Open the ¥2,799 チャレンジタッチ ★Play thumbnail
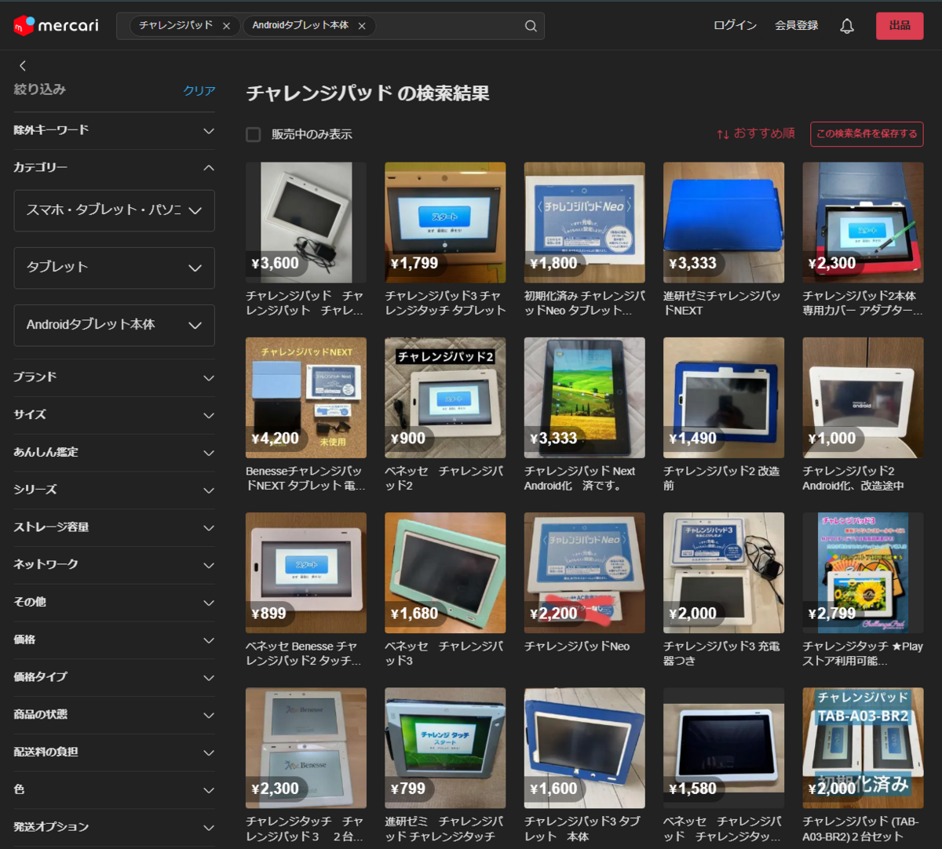Screen dimensions: 942x849 tap(863, 573)
